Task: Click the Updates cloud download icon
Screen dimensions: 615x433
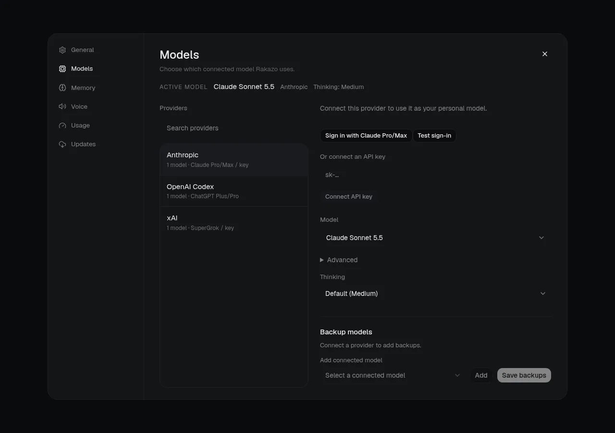Action: [62, 144]
